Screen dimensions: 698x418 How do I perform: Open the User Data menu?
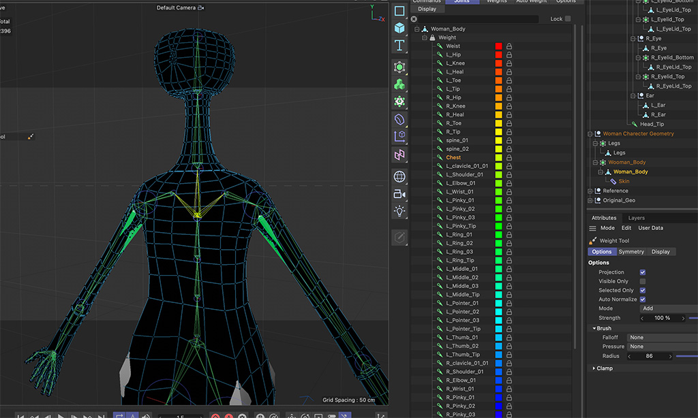650,228
